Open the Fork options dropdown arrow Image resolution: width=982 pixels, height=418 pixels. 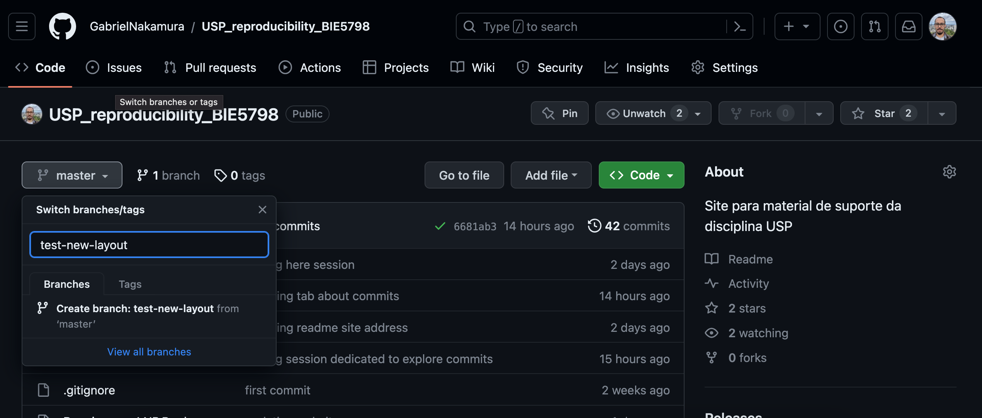click(x=819, y=113)
